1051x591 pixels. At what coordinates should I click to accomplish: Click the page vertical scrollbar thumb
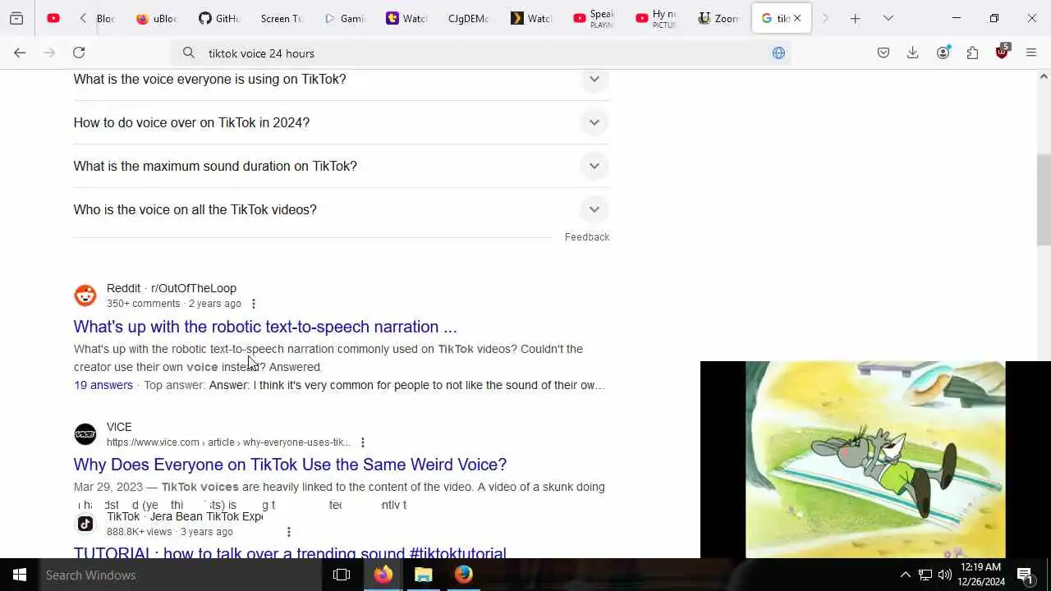coord(1044,199)
